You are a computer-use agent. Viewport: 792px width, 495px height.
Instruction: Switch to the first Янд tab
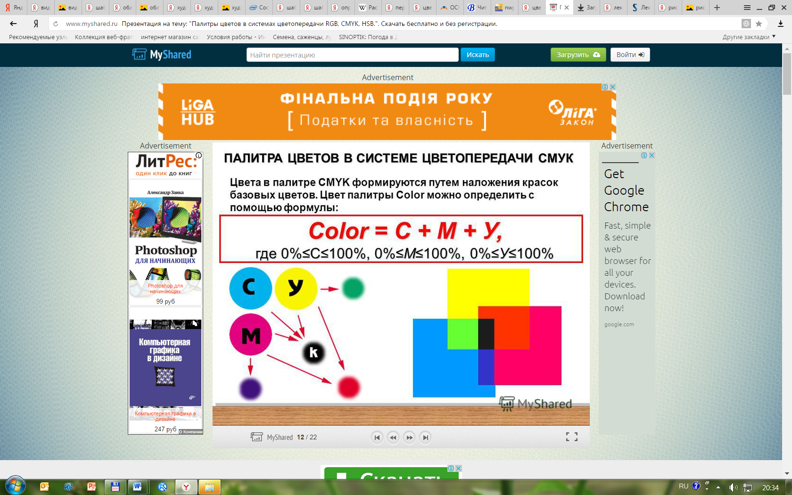click(14, 8)
